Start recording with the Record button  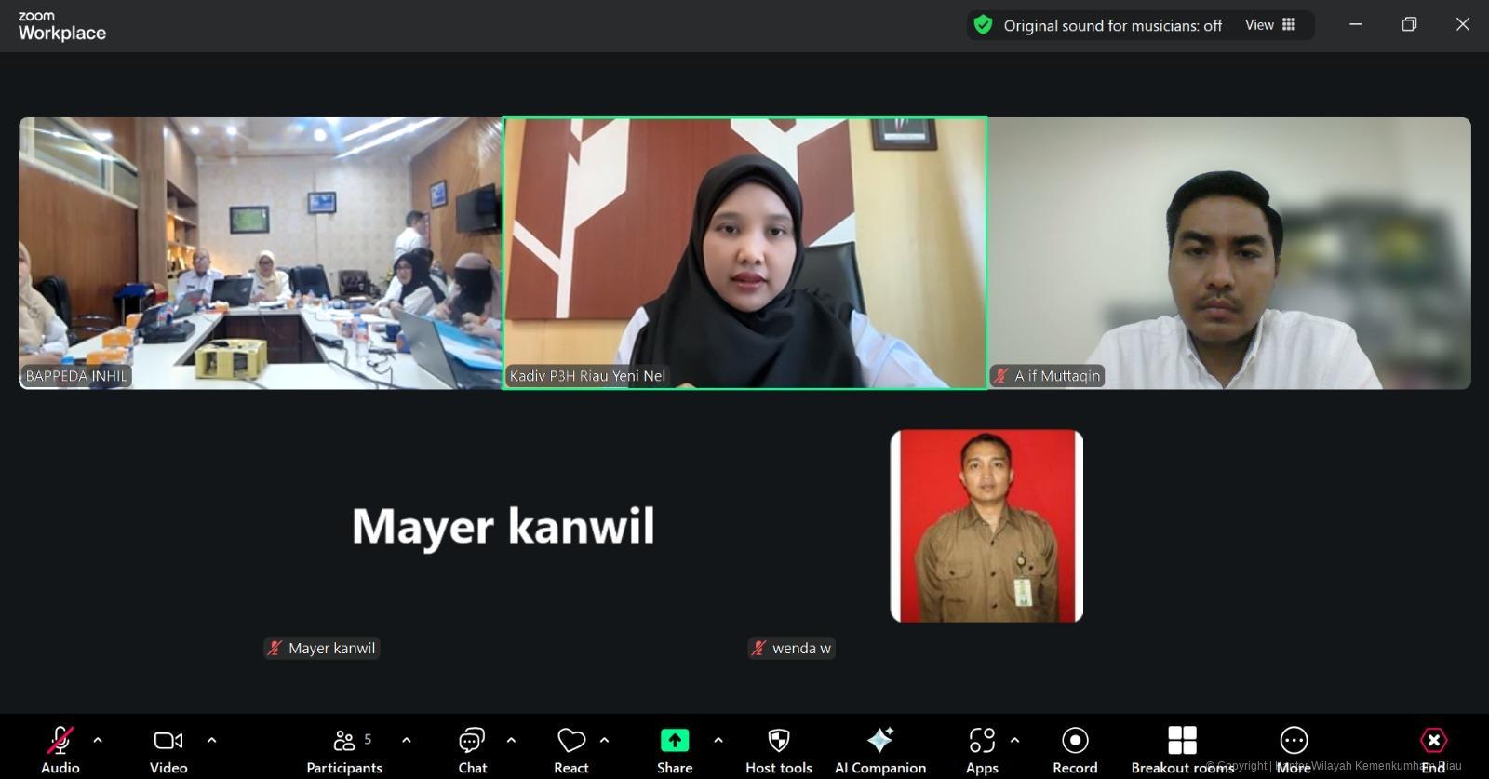[1075, 749]
